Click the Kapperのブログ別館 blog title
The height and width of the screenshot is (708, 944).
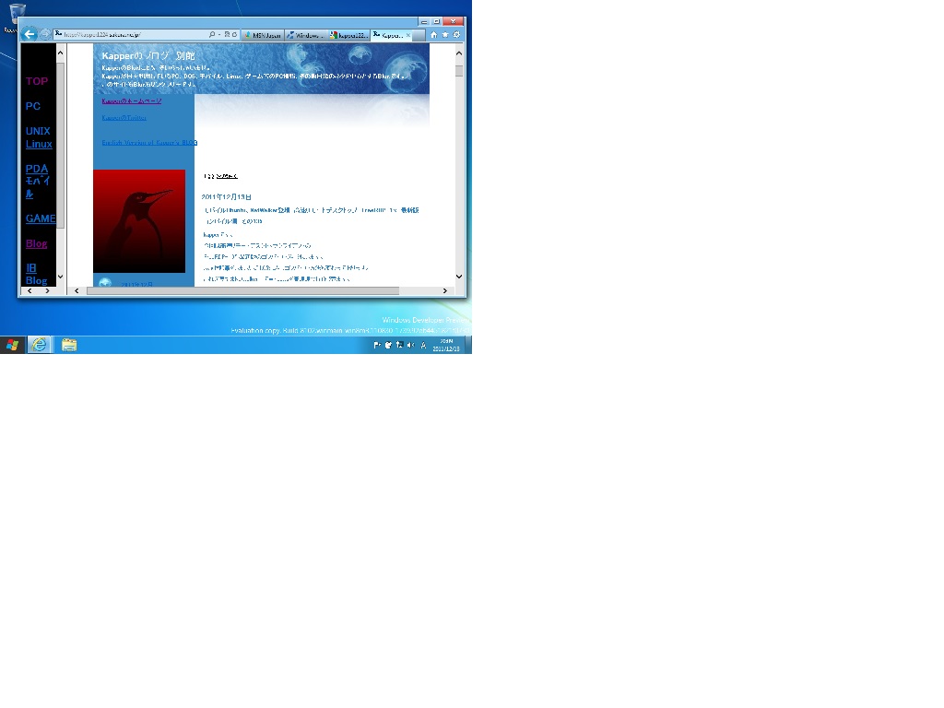[148, 55]
